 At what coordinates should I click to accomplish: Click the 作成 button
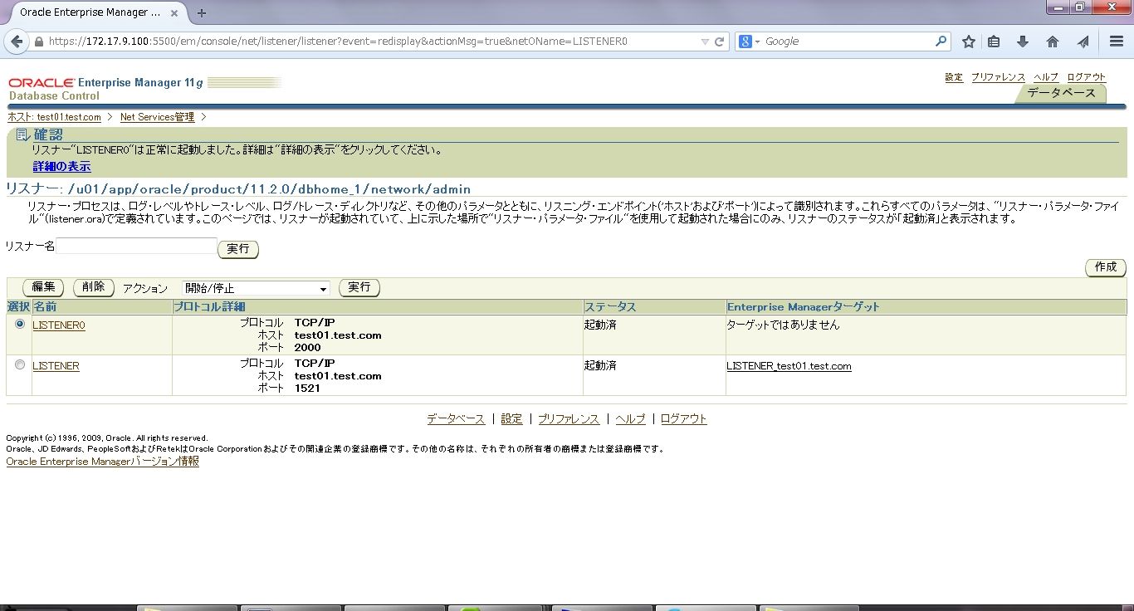point(1106,267)
